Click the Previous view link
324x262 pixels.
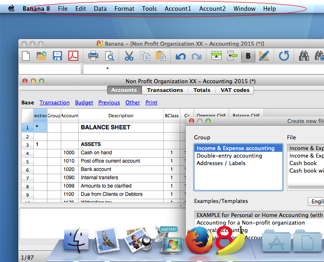(x=109, y=103)
